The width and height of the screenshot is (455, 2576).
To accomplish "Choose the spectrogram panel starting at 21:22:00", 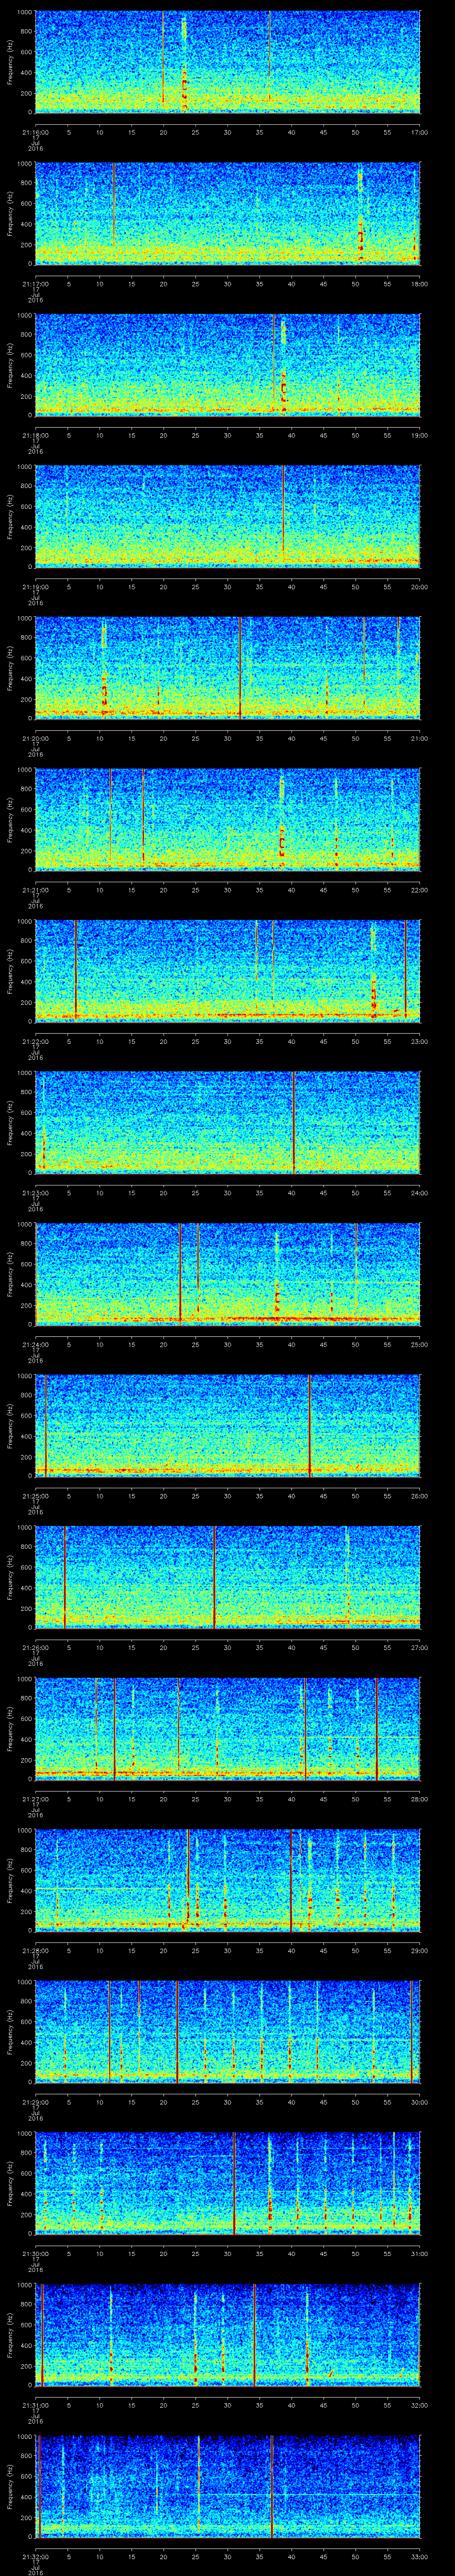I will click(228, 971).
